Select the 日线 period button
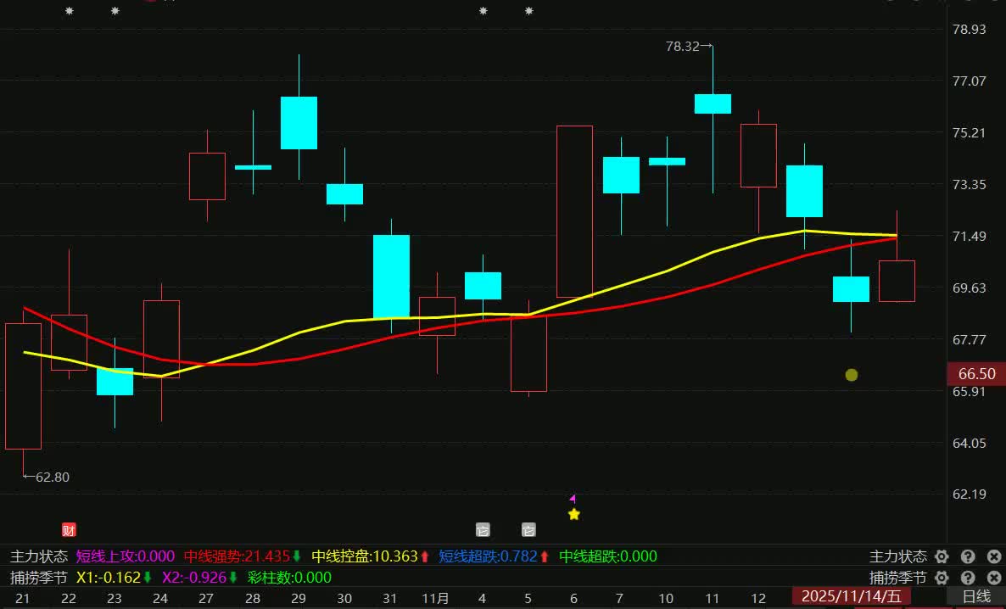 pyautogui.click(x=975, y=597)
